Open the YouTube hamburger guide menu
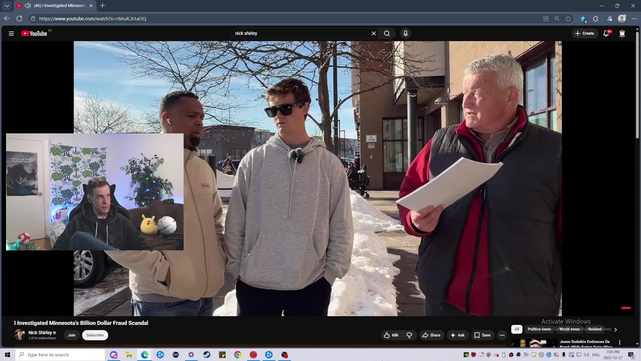This screenshot has height=361, width=641. [x=11, y=34]
